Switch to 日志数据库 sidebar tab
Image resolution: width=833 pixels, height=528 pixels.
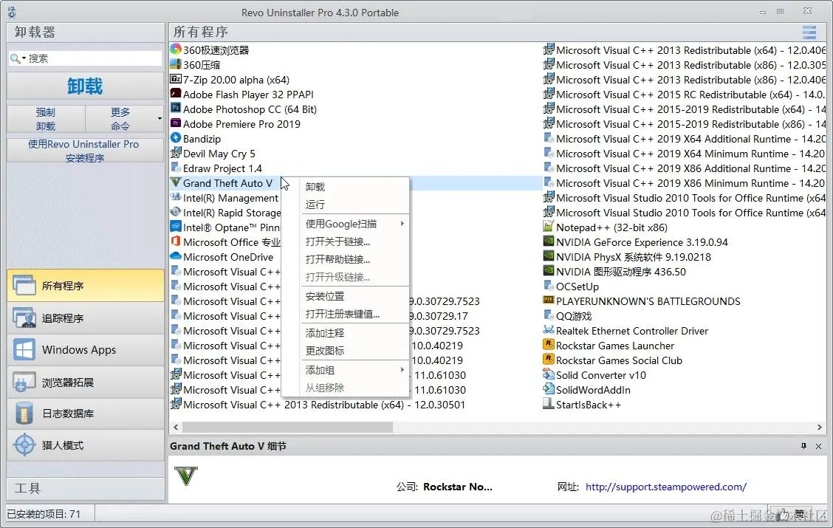(86, 414)
